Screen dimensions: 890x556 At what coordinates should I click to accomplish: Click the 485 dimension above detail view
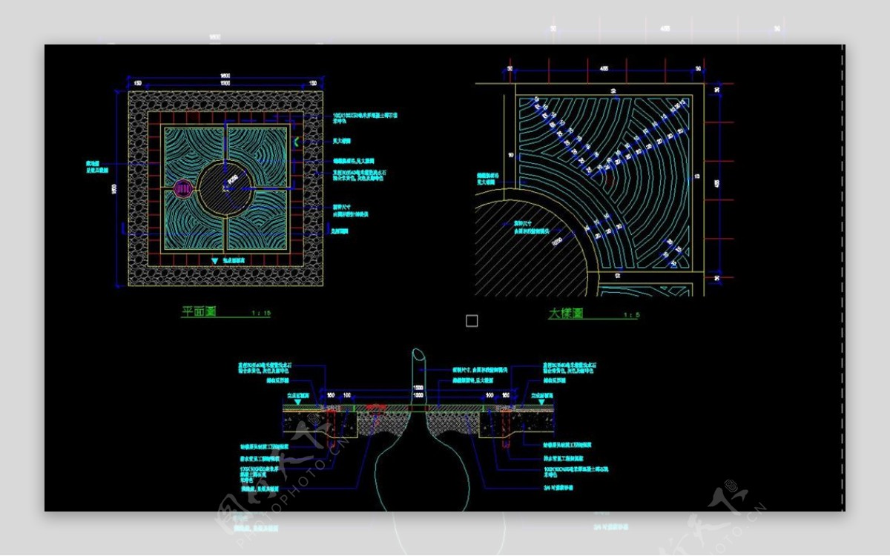coord(604,68)
